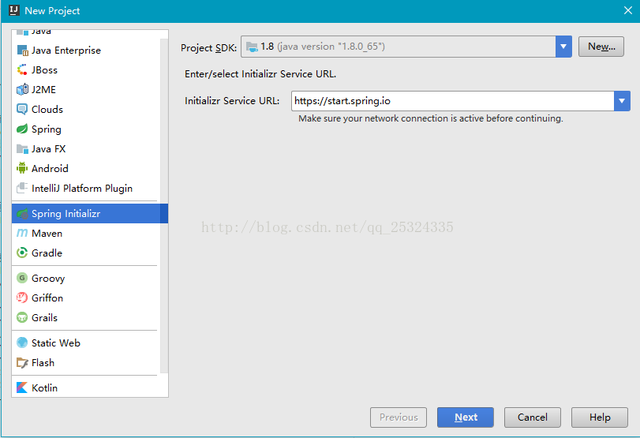Viewport: 640px width, 438px height.
Task: Click the Static Web globe icon
Action: coord(22,343)
